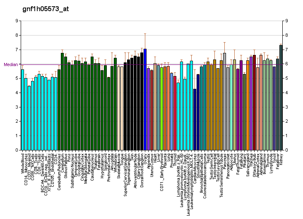Click the dark red Trachea bar

click(254, 102)
